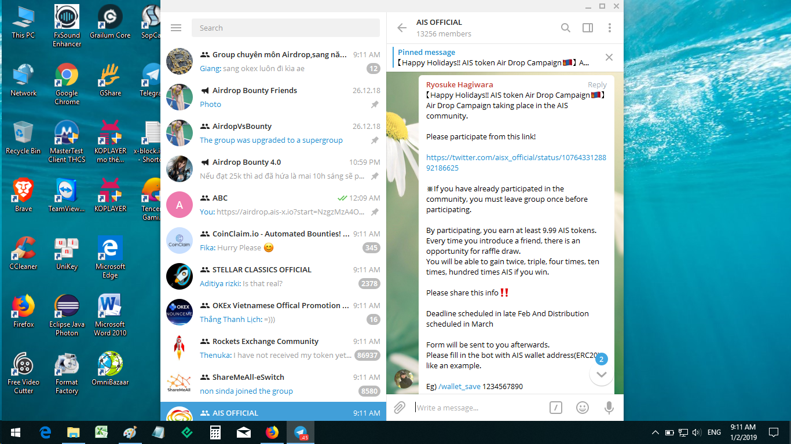Open Paint from the taskbar
The width and height of the screenshot is (791, 444).
(130, 432)
